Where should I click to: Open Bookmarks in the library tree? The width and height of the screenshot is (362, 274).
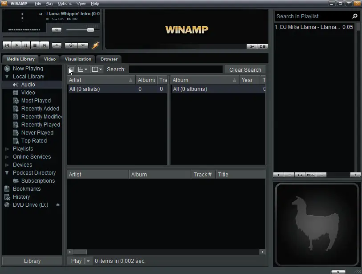click(x=27, y=189)
